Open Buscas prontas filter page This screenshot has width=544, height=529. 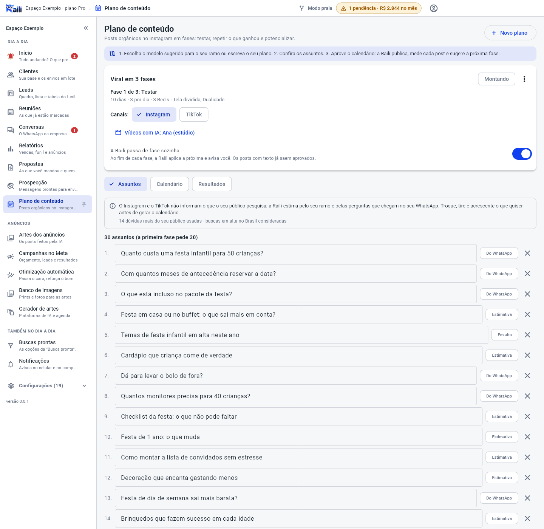pyautogui.click(x=48, y=346)
